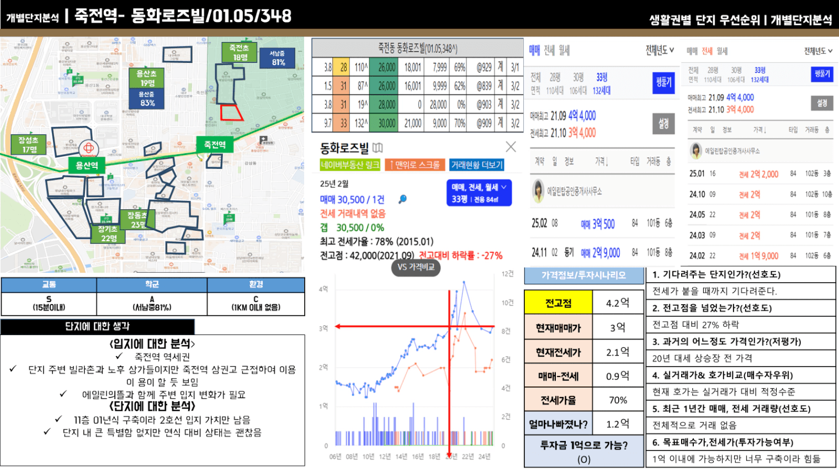This screenshot has width=839, height=472.
Task: Click the 18,001 cell in the top table
Action: click(x=412, y=67)
